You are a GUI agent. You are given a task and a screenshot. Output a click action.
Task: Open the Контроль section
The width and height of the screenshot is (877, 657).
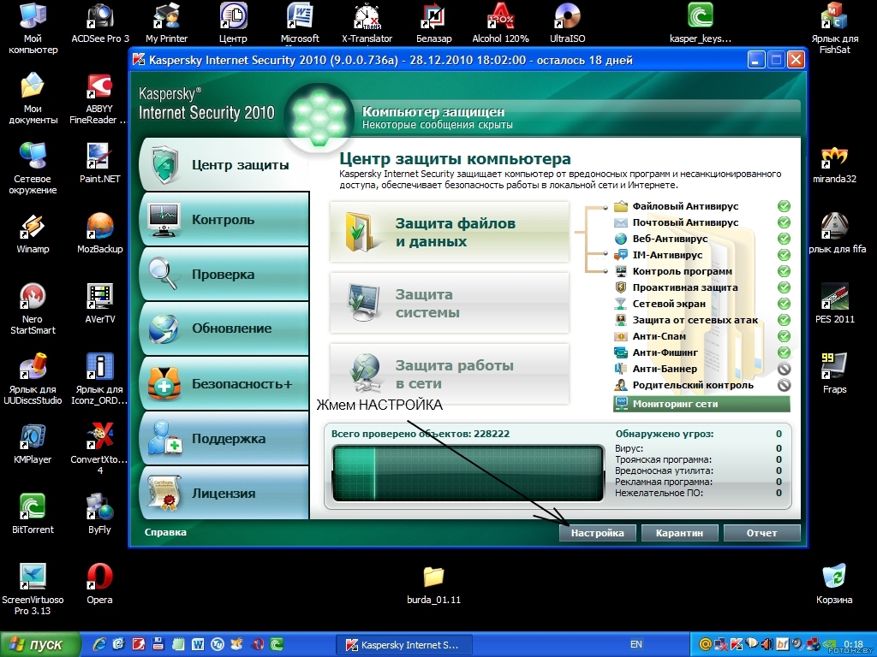click(x=224, y=220)
